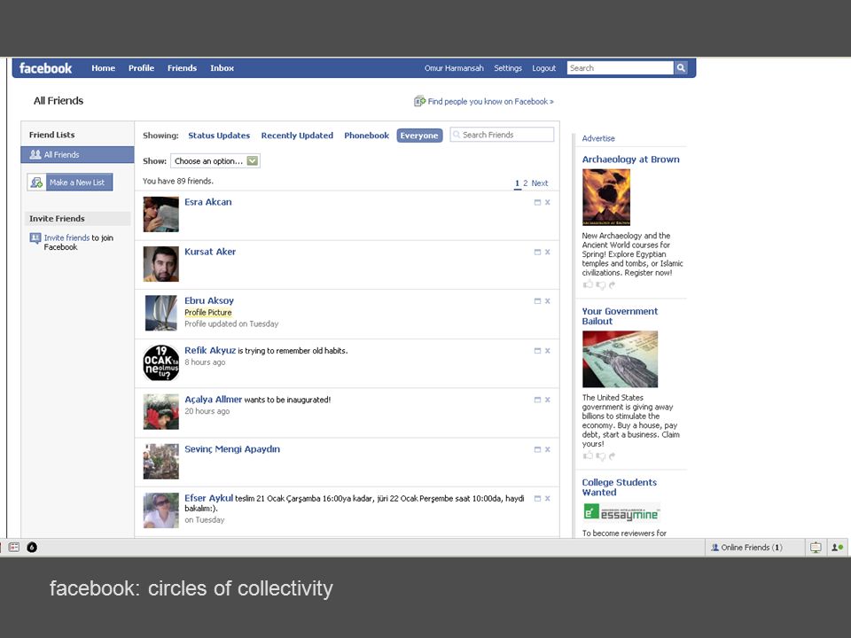Click the Make a New List button

click(70, 183)
